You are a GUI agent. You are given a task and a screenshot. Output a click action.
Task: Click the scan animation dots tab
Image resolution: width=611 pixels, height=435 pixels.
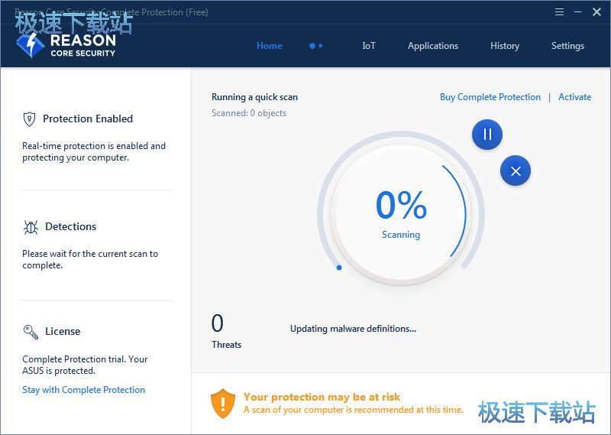315,46
